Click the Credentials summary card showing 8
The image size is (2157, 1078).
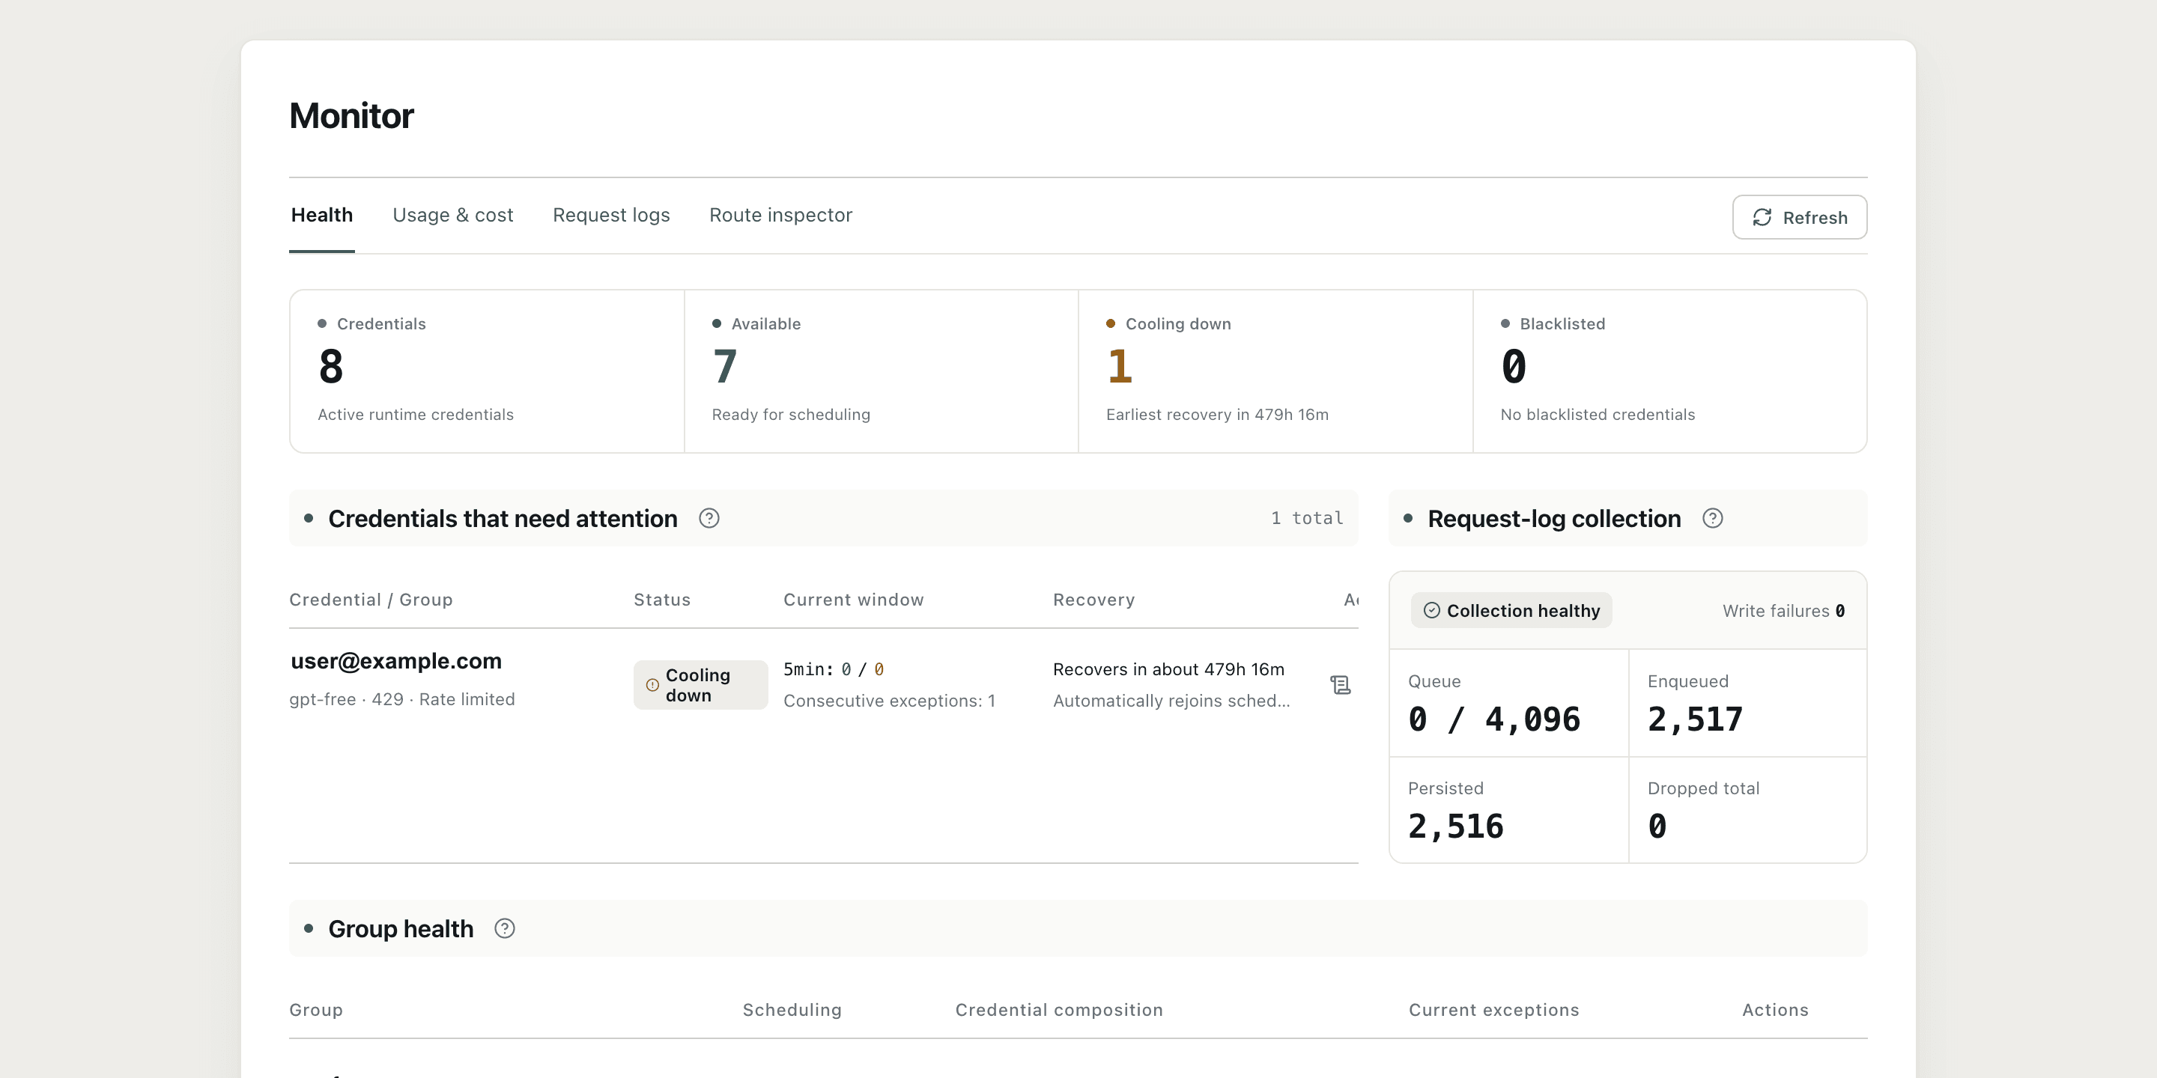coord(487,371)
